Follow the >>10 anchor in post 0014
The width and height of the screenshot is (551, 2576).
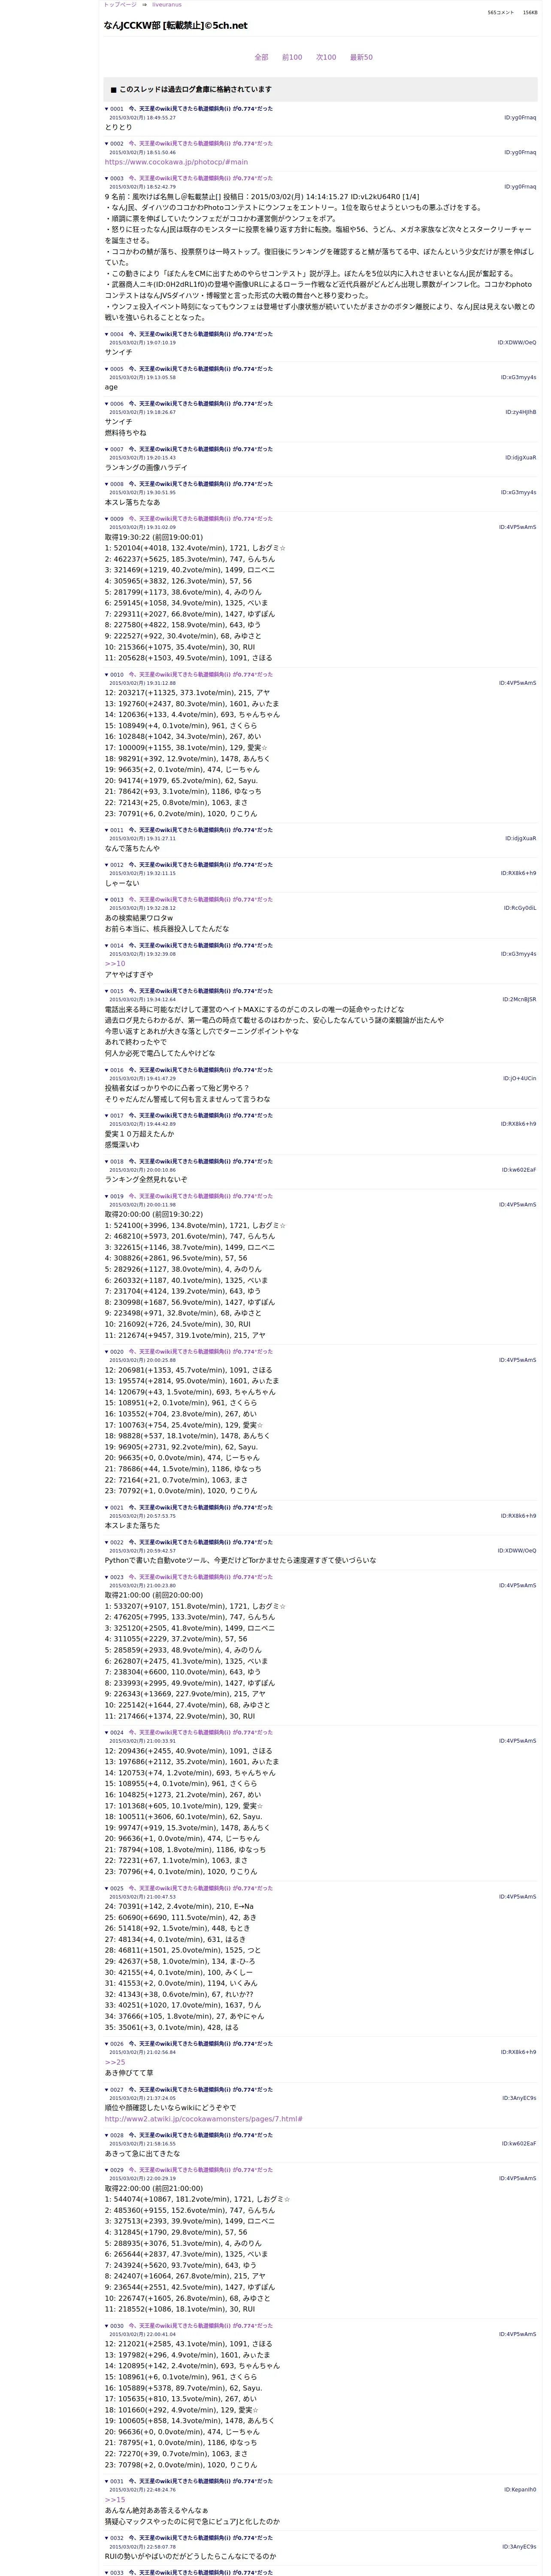115,964
